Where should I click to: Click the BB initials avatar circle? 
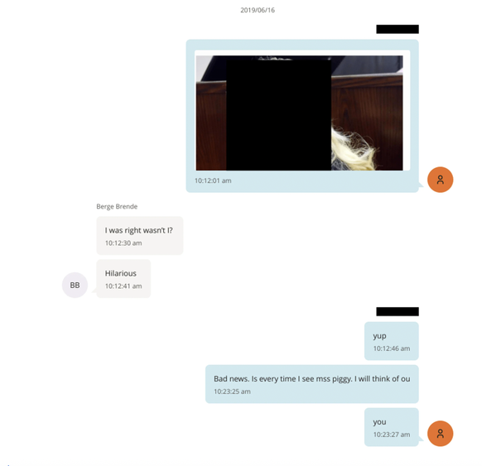(x=75, y=285)
